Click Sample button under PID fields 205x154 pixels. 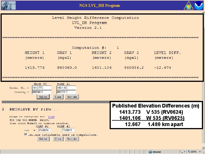tap(72, 139)
